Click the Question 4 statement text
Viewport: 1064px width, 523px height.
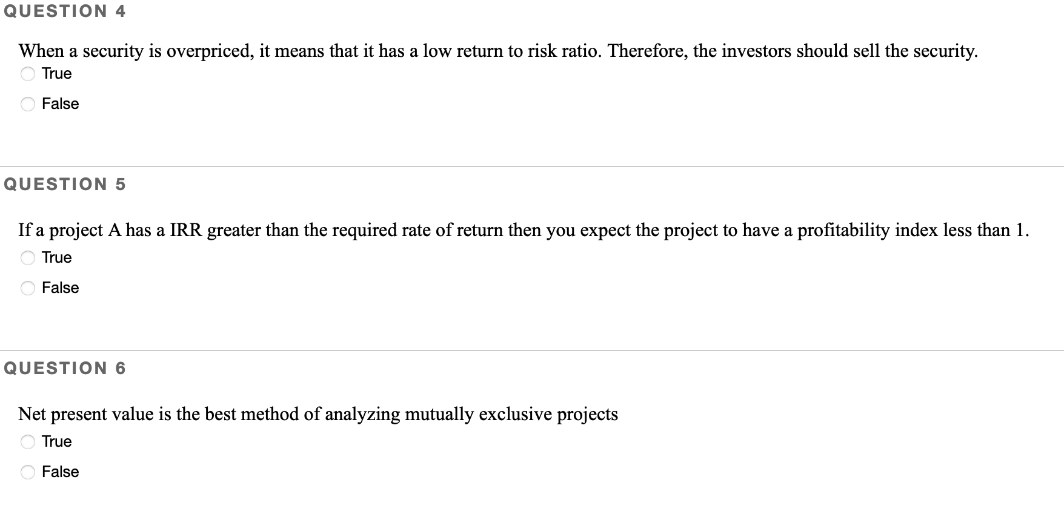point(497,51)
